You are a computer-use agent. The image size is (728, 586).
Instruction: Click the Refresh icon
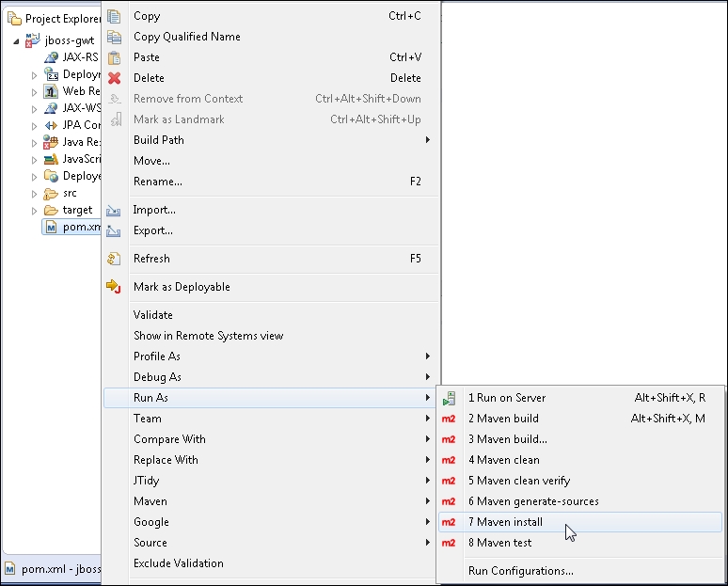tap(114, 259)
